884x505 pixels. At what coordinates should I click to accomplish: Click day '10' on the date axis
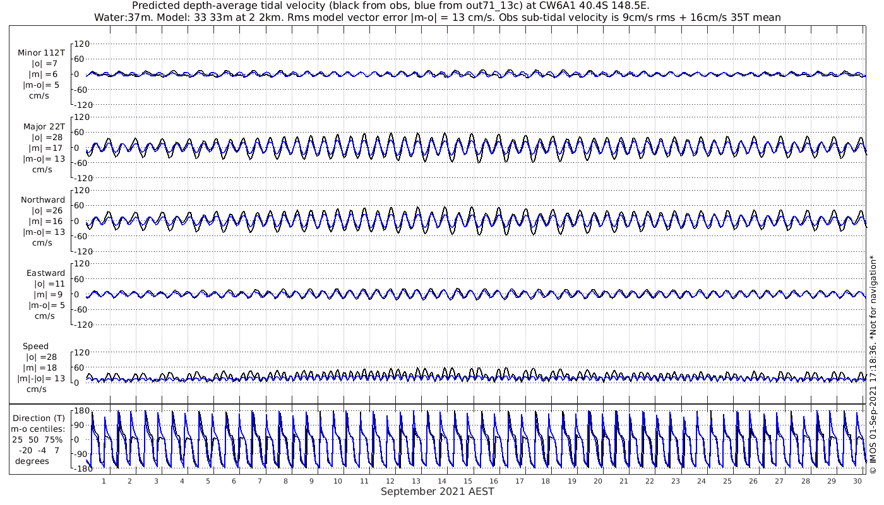338,481
